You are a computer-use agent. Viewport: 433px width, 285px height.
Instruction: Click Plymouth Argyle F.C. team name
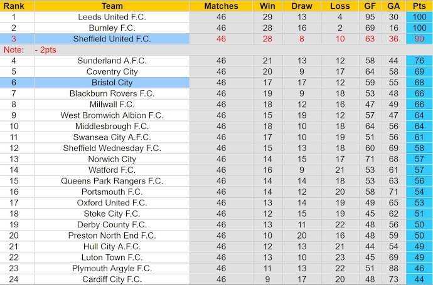112,268
